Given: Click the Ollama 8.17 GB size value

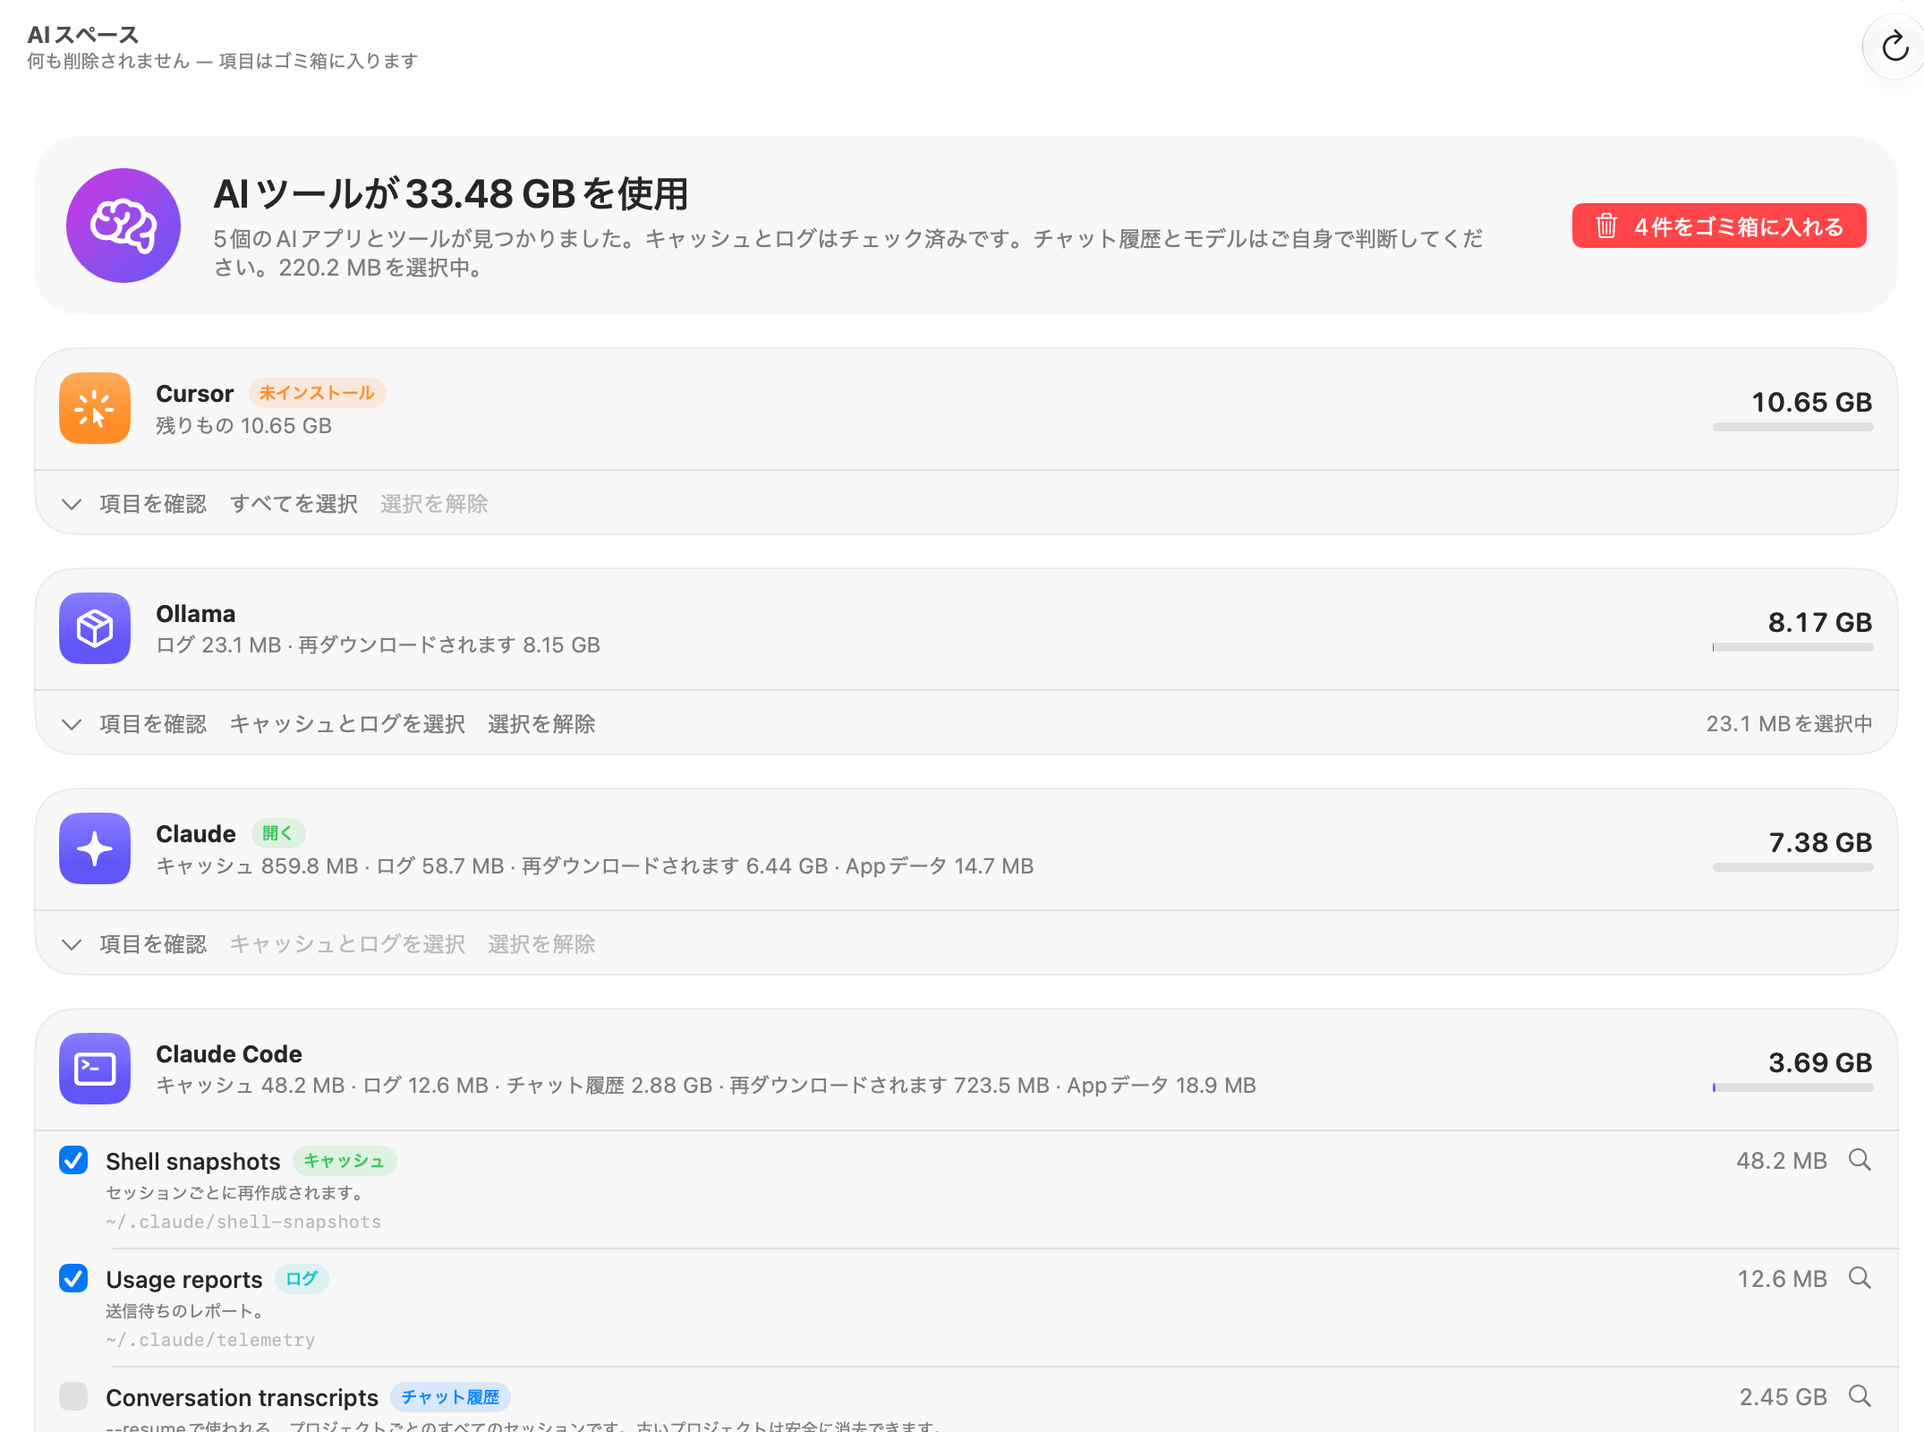Looking at the screenshot, I should click(1819, 622).
